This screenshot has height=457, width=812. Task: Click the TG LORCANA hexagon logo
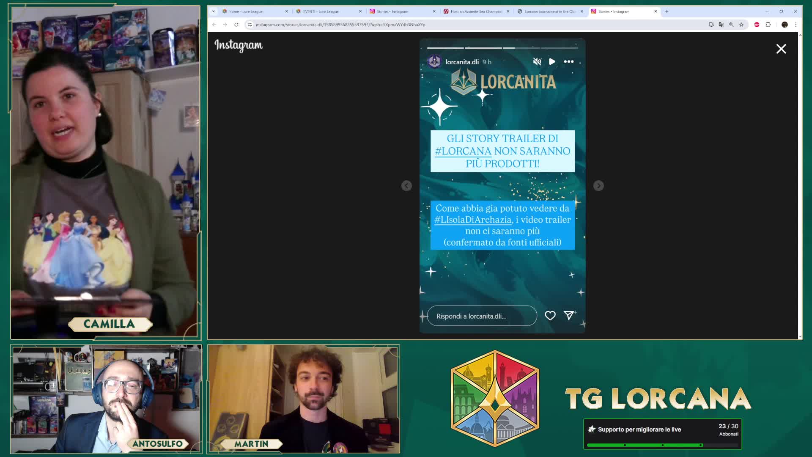[x=495, y=399]
